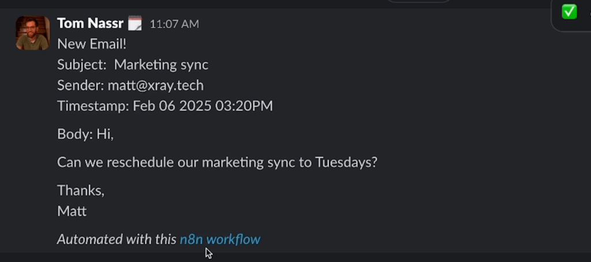Screen dimensions: 591x262
Task: Click the "New Email!" line of the message
Action: click(x=92, y=44)
